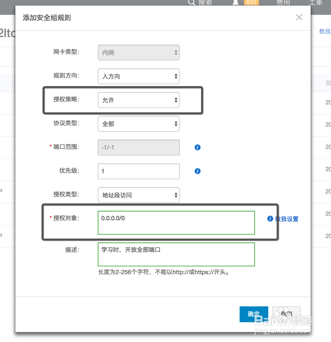Close the 添加安全组规则 dialog with X
Image resolution: width=331 pixels, height=342 pixels.
(299, 17)
